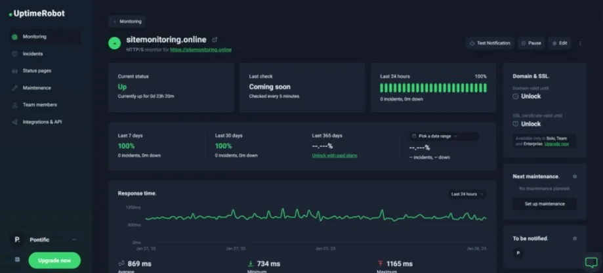Click the Pontific account avatar

point(17,240)
